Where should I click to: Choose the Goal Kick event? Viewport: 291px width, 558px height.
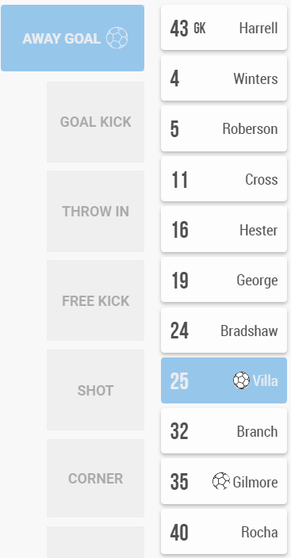(95, 122)
